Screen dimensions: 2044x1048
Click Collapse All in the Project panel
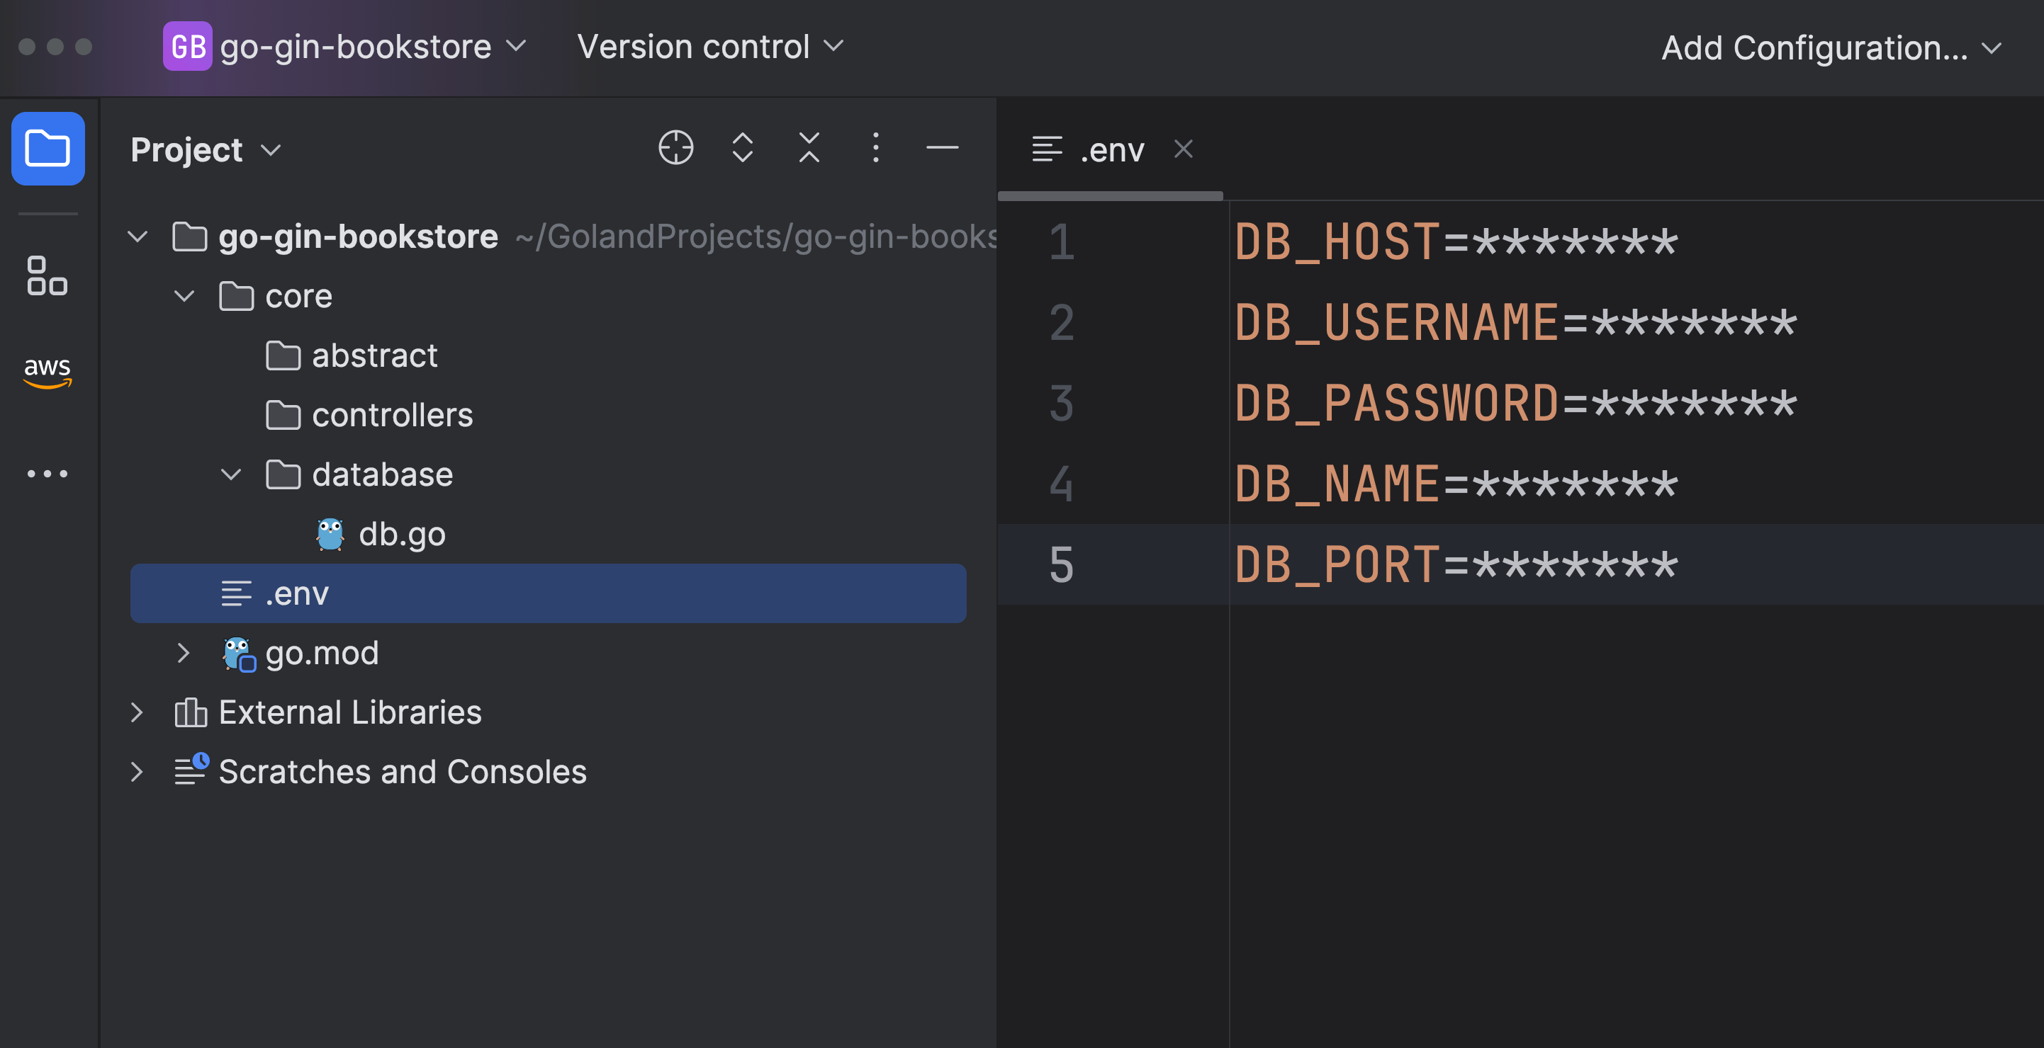click(x=809, y=147)
